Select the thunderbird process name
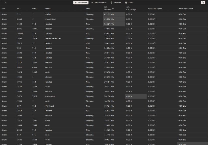Viewport: 208px width, 145px height. point(50,19)
